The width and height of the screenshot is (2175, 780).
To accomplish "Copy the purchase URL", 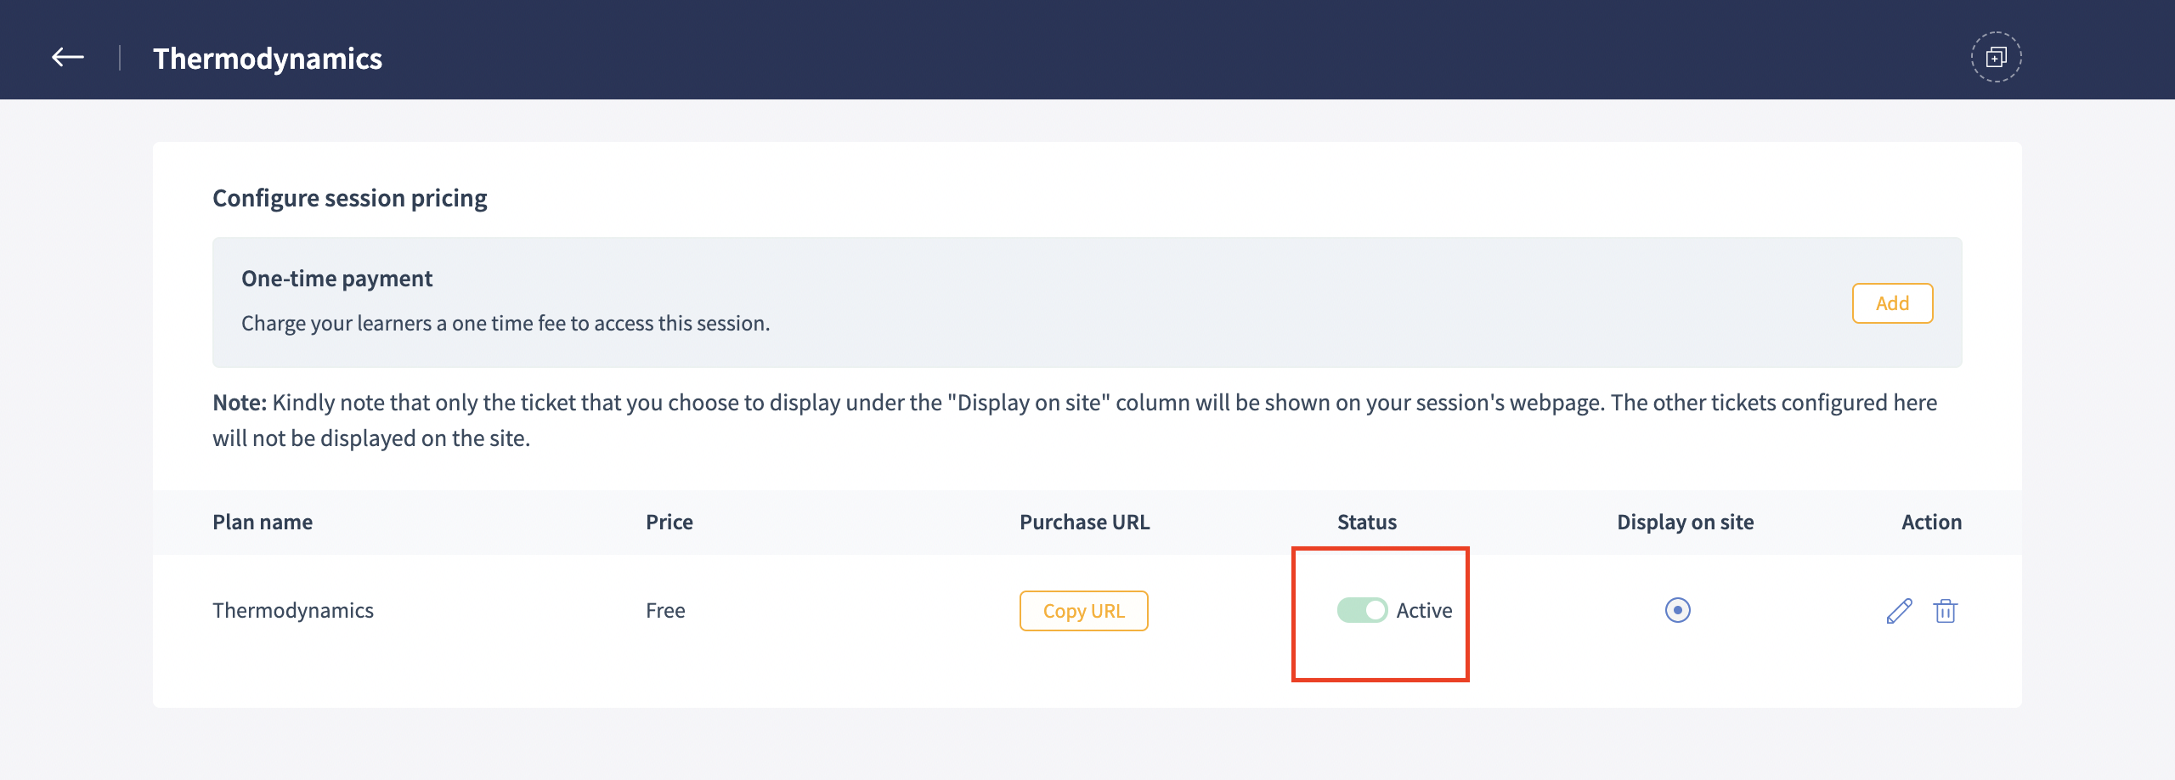I will pyautogui.click(x=1083, y=611).
